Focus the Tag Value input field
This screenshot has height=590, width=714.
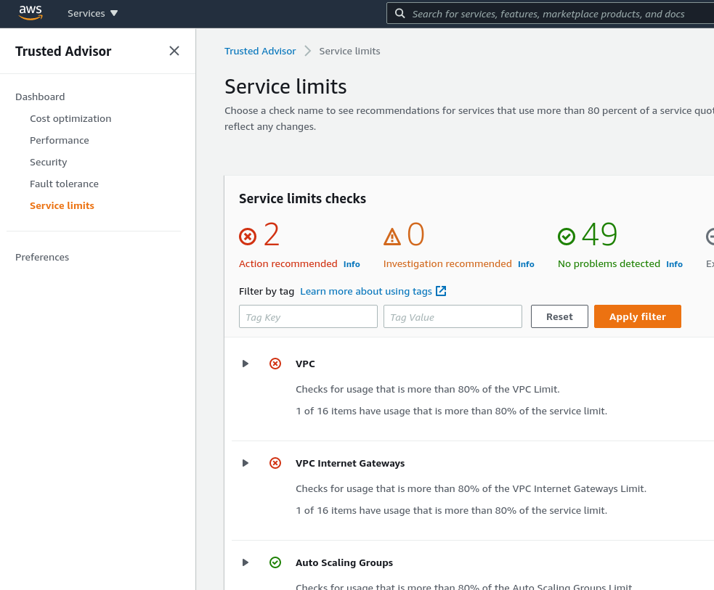coord(453,316)
